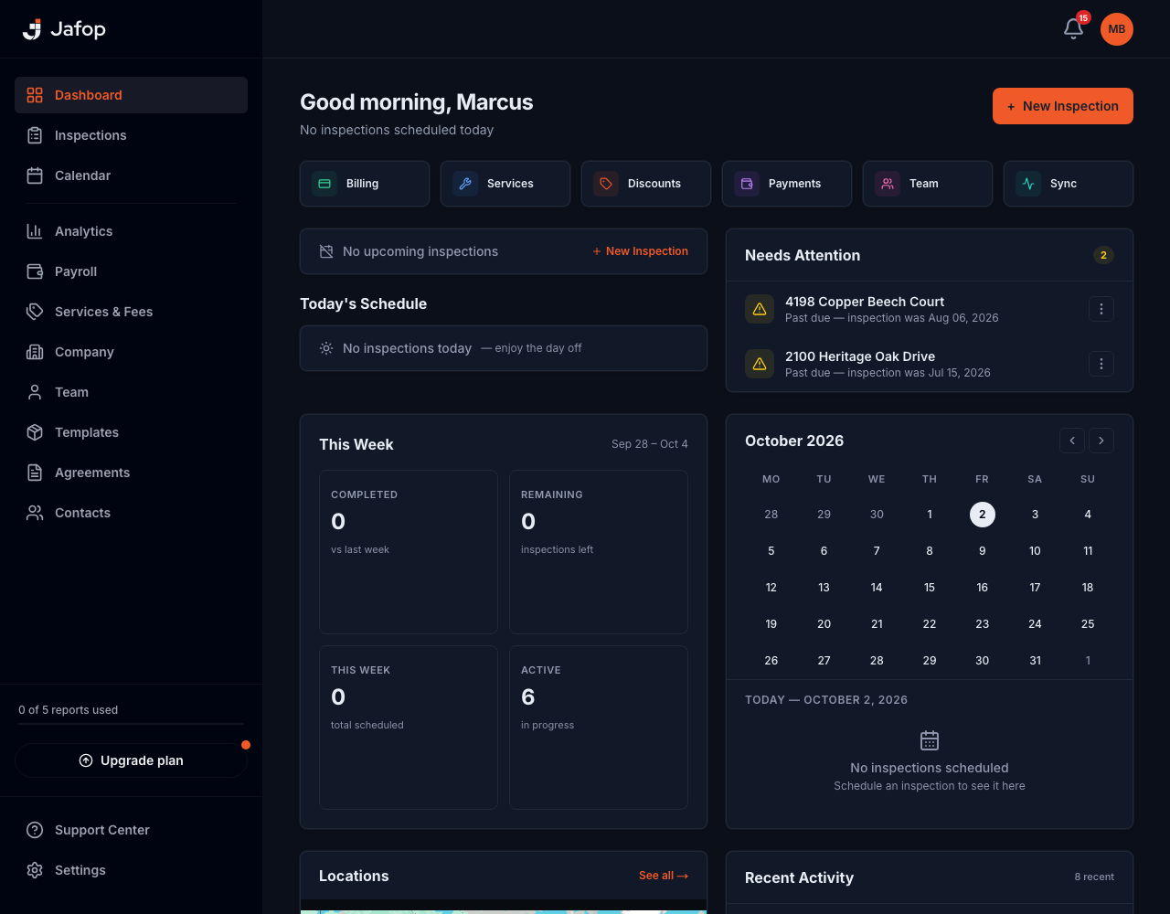Open the Calendar sidebar item
The image size is (1170, 914).
[x=131, y=175]
